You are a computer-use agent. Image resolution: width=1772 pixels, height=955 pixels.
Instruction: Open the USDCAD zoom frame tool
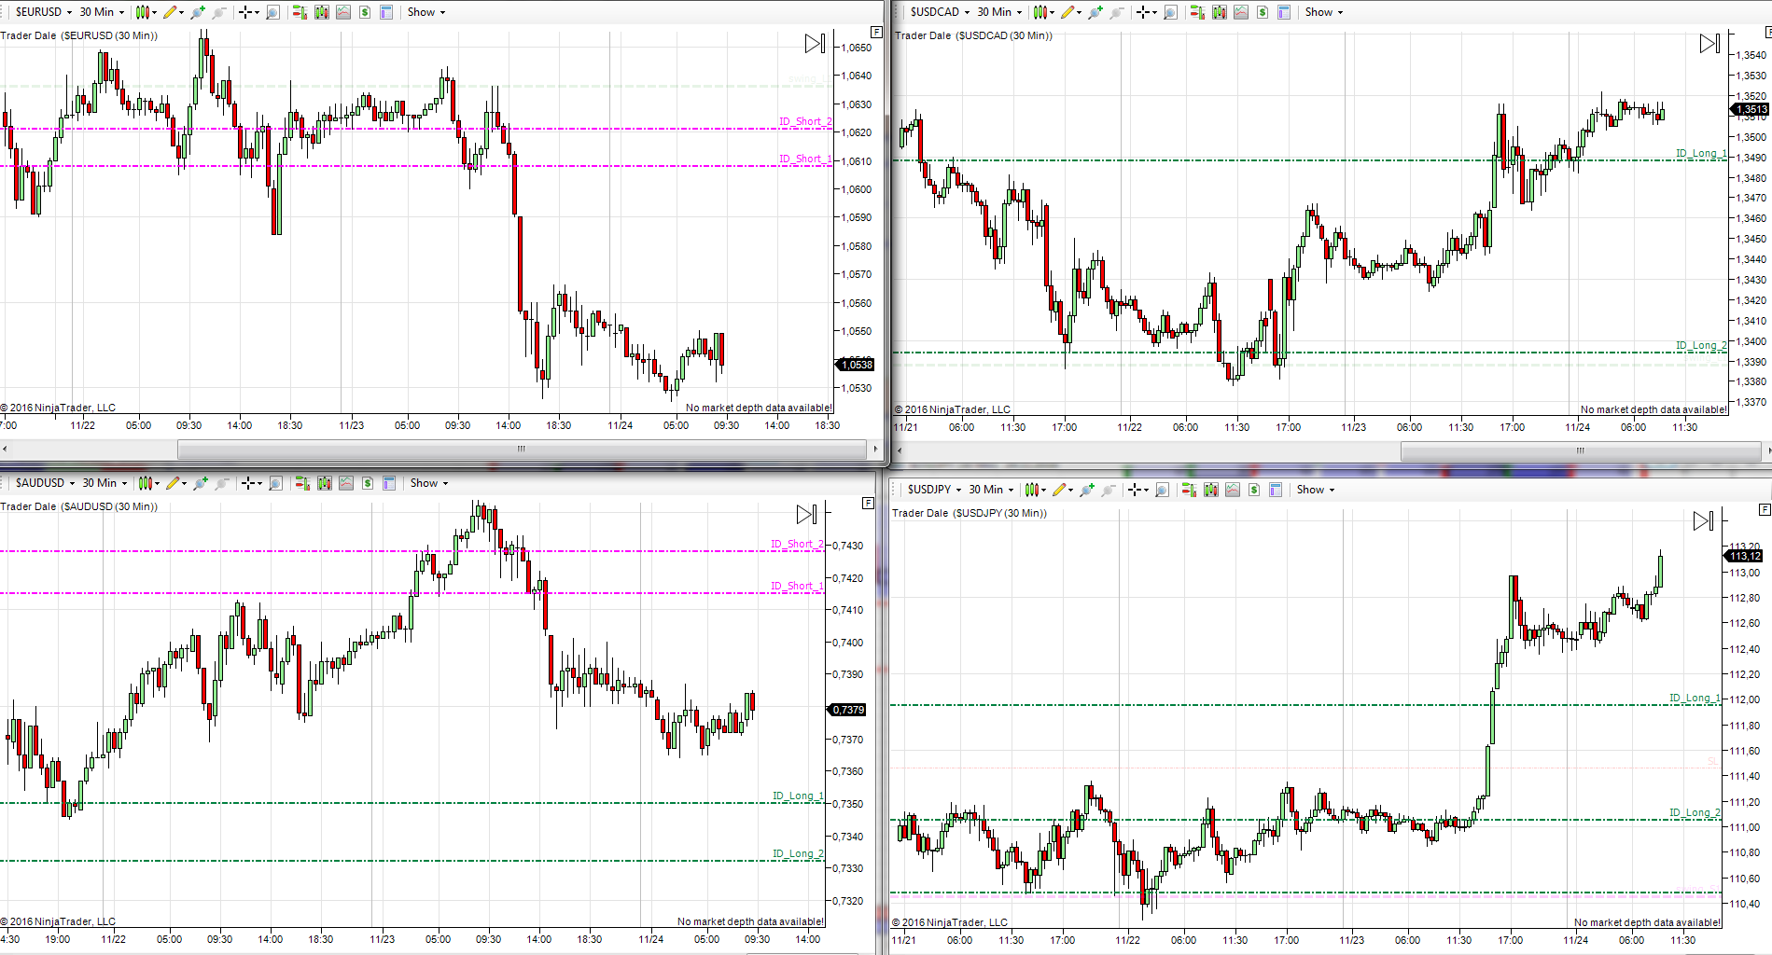pyautogui.click(x=1171, y=12)
